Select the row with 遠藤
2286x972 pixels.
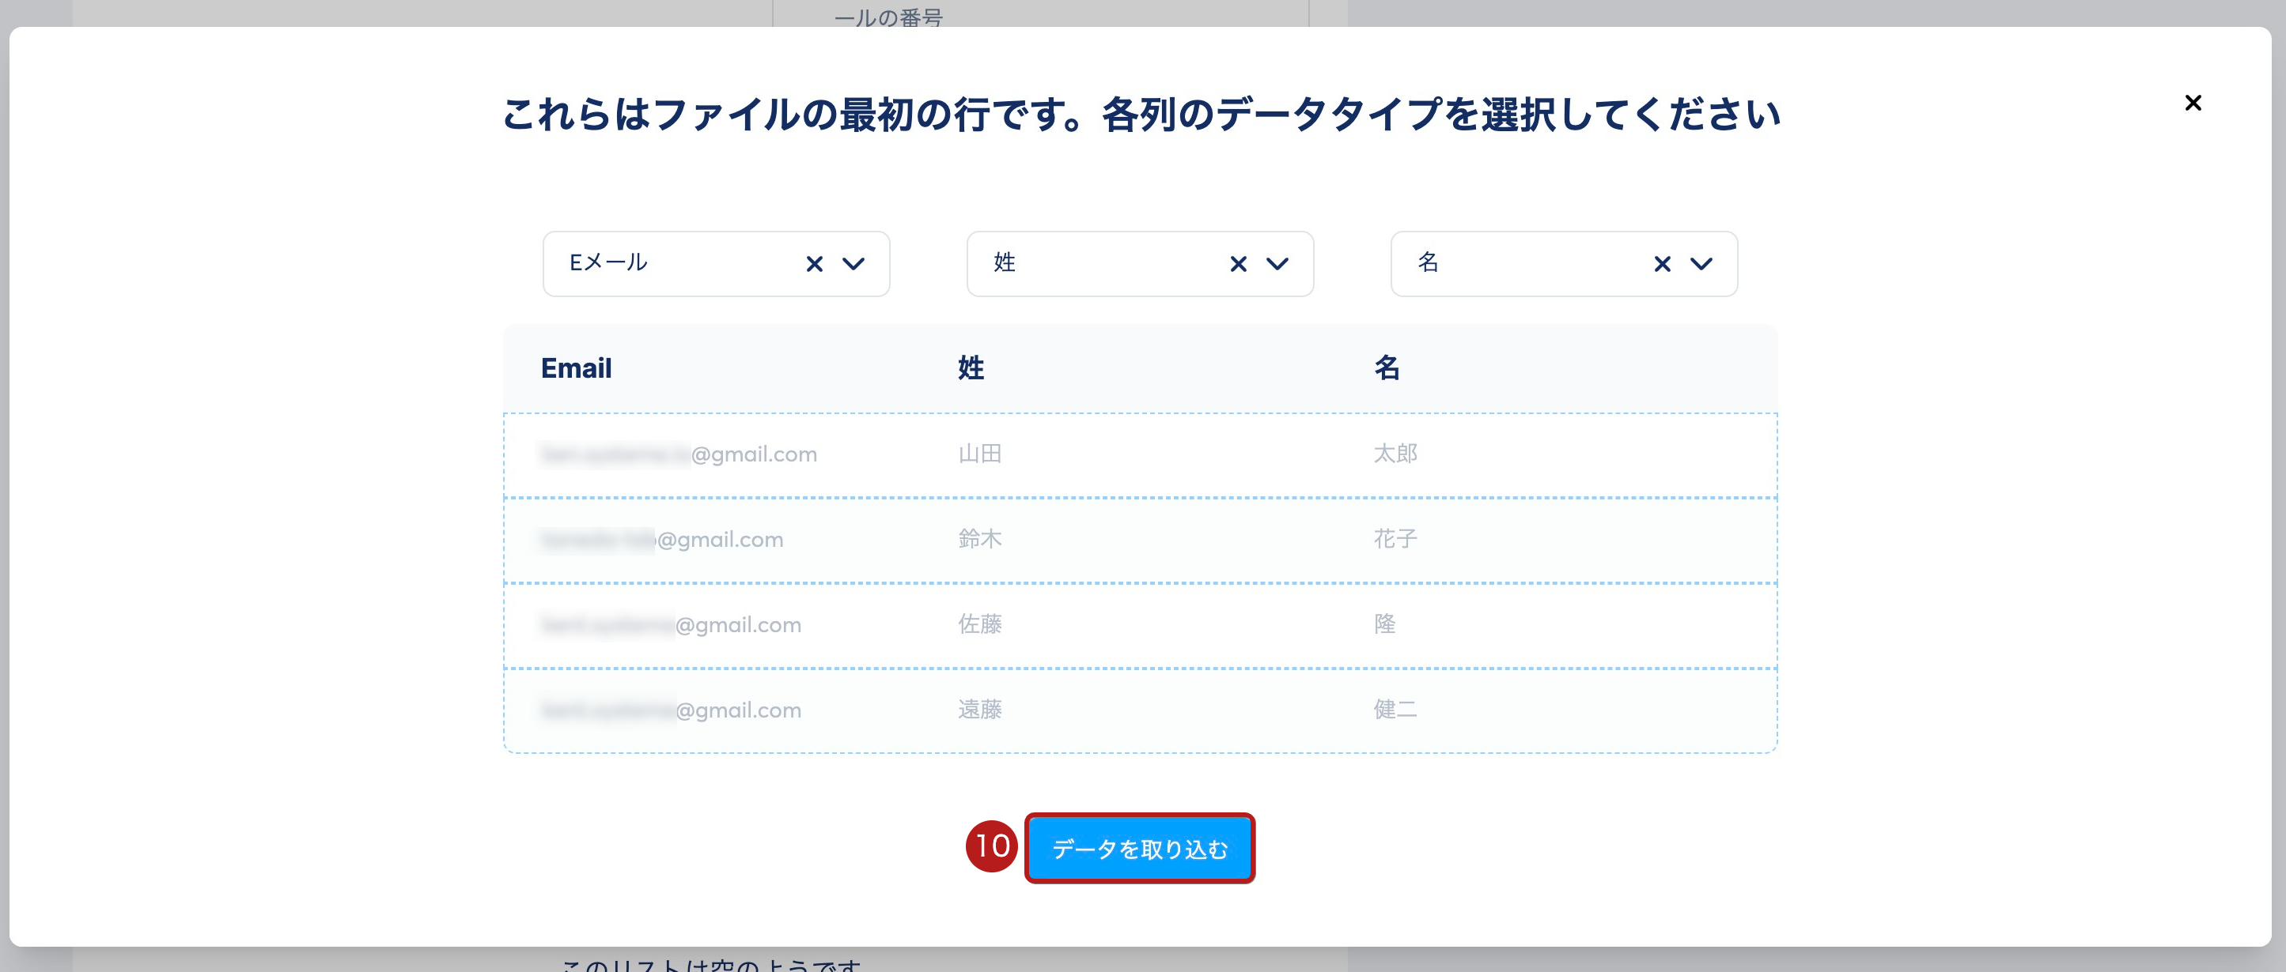coord(980,710)
